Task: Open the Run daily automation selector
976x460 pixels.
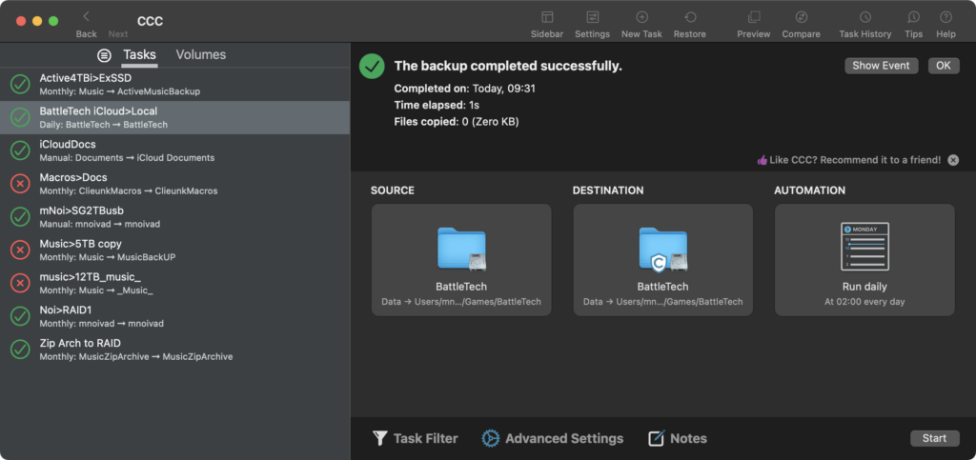Action: click(864, 260)
